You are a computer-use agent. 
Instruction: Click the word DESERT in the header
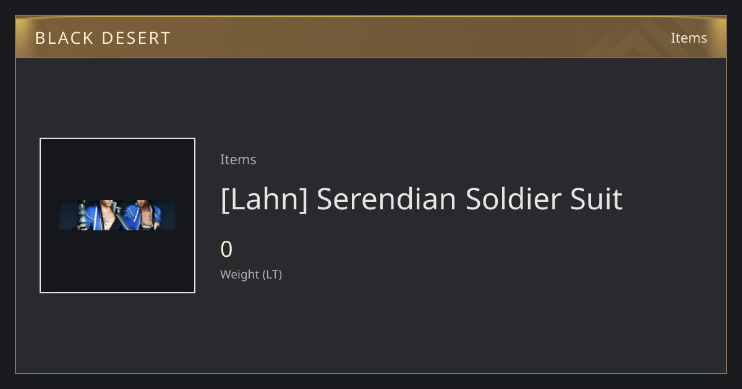[127, 38]
